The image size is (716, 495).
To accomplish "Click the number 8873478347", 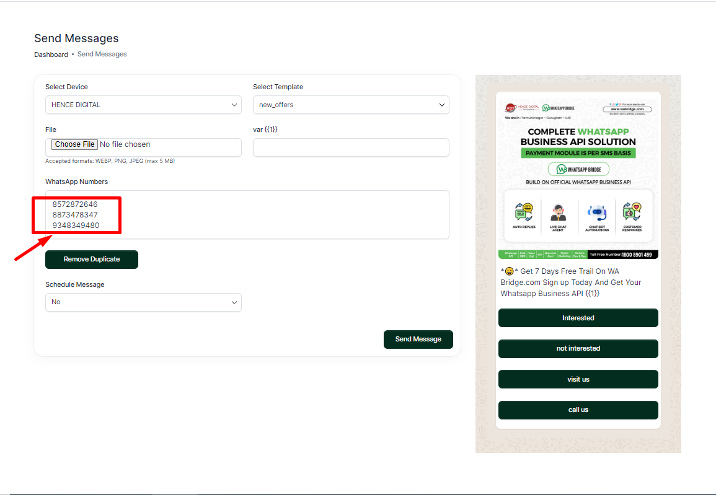I will (x=75, y=215).
